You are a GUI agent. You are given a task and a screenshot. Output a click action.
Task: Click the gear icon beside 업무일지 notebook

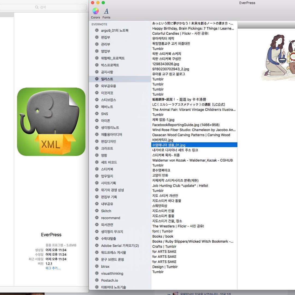(x=97, y=176)
